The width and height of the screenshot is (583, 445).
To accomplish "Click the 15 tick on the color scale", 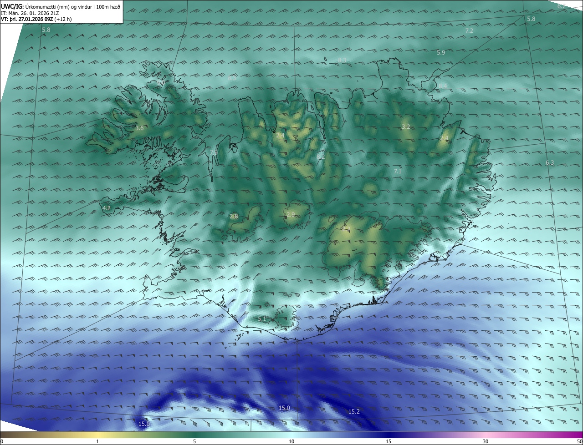I will point(389,441).
